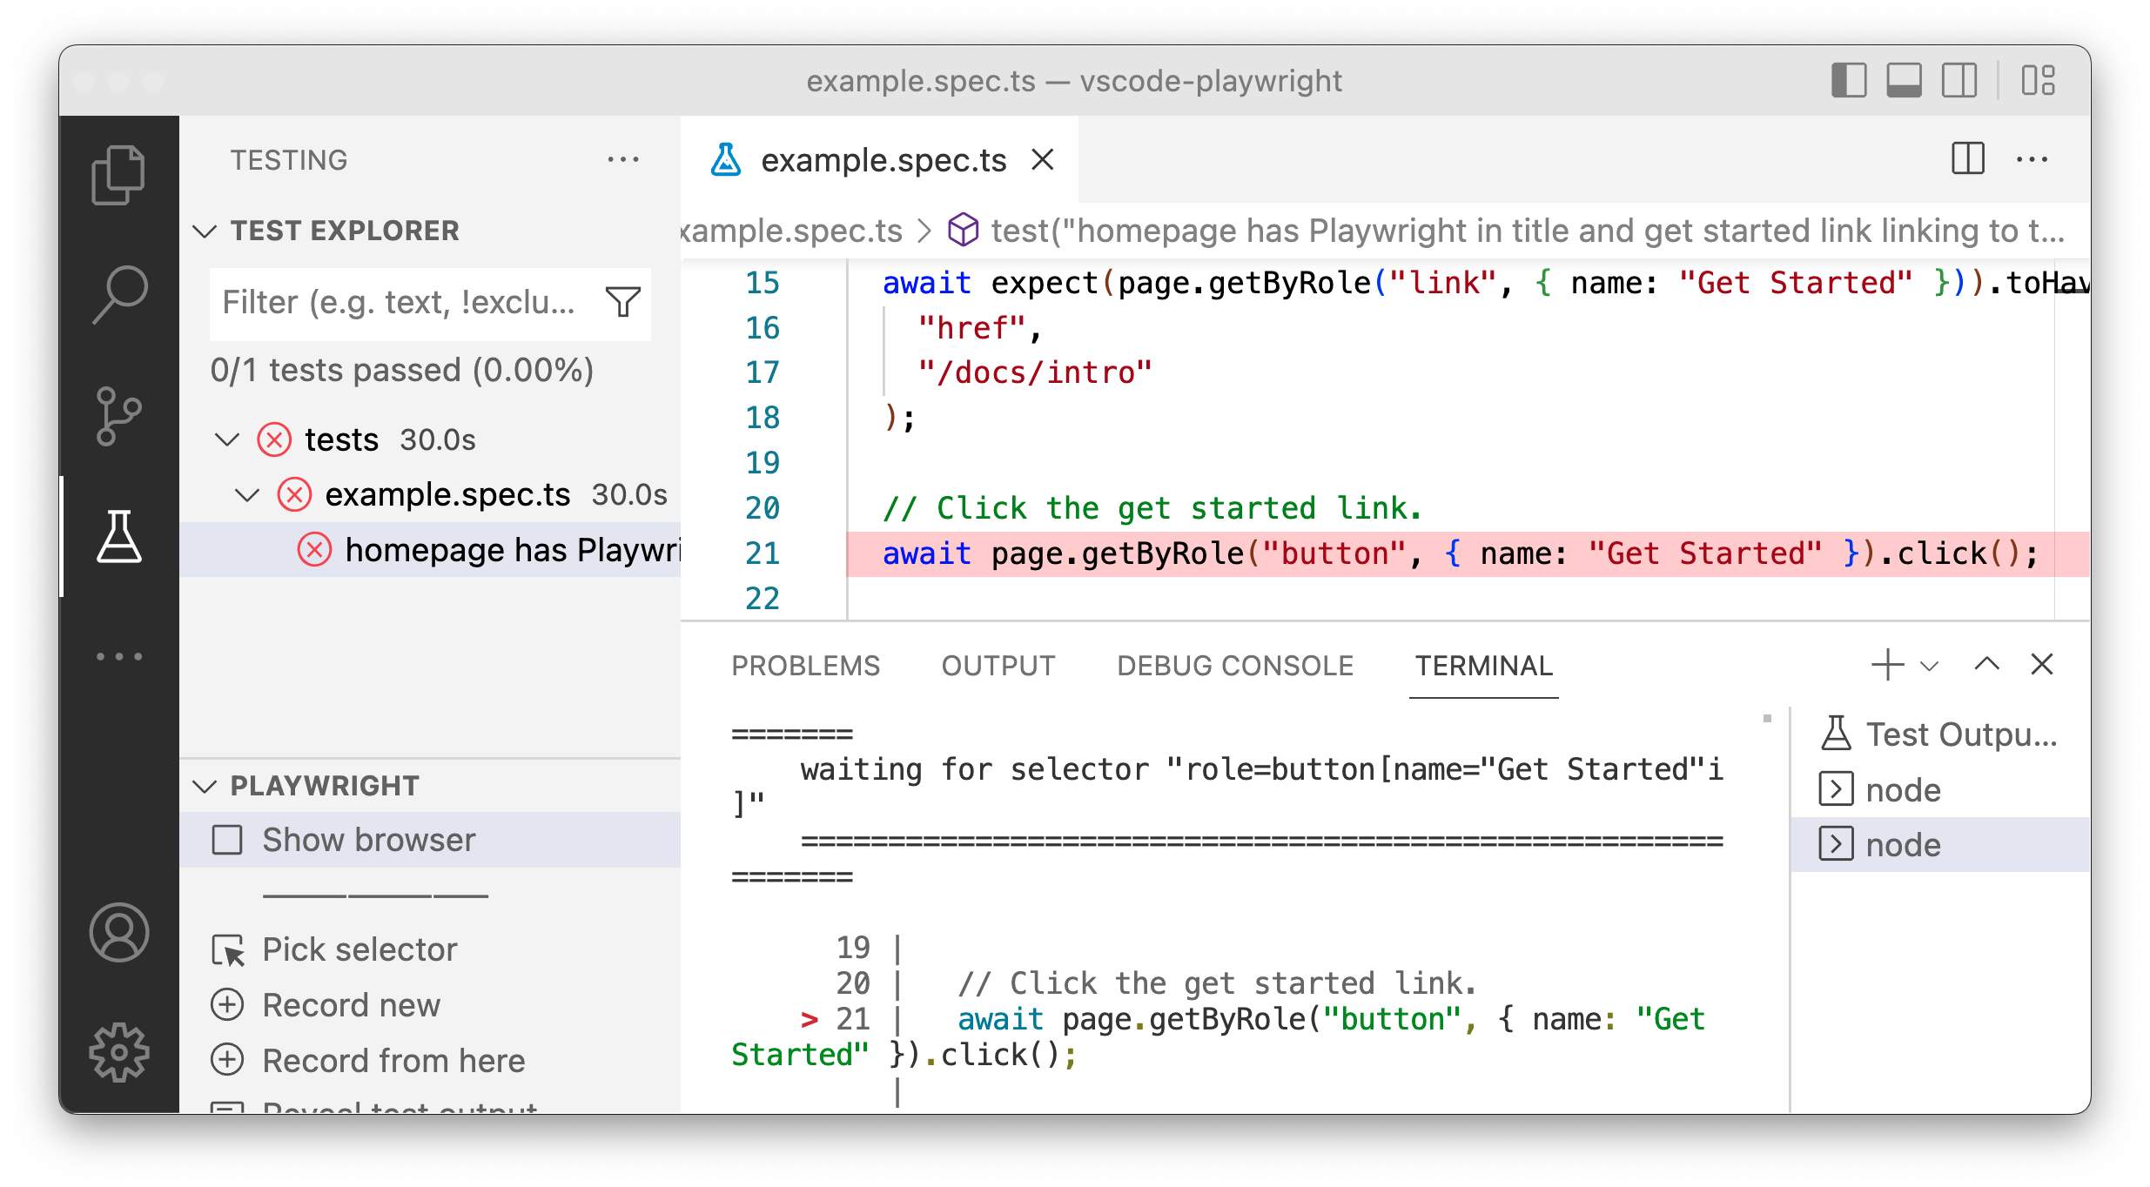Open the terminal launch profile dropdown arrow

(1929, 667)
